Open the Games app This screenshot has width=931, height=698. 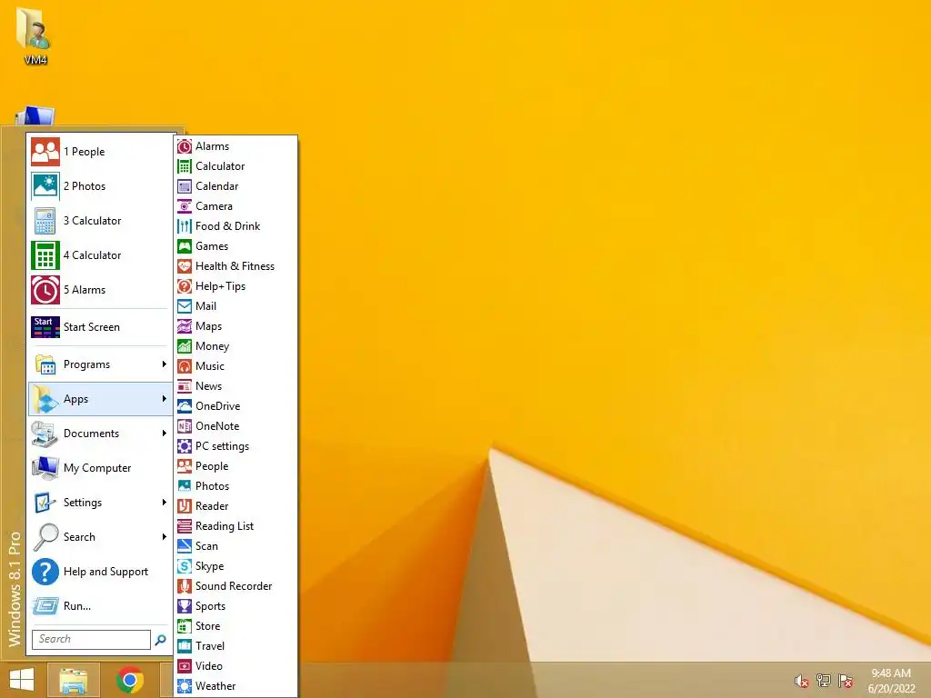[235, 246]
